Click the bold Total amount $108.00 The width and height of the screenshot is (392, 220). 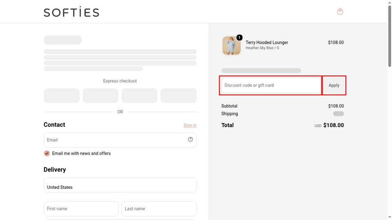tap(334, 125)
